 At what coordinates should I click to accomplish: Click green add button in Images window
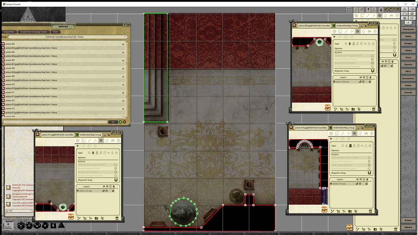[x=120, y=122]
